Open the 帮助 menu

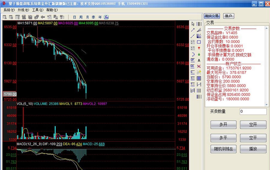(x=52, y=10)
